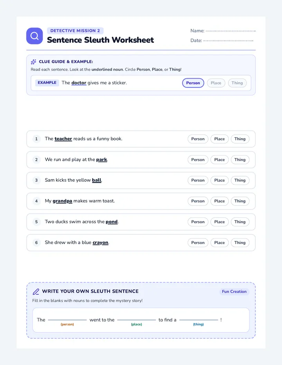
Task: Click the sparkle icon beside Clue Guide
Action: pos(34,62)
